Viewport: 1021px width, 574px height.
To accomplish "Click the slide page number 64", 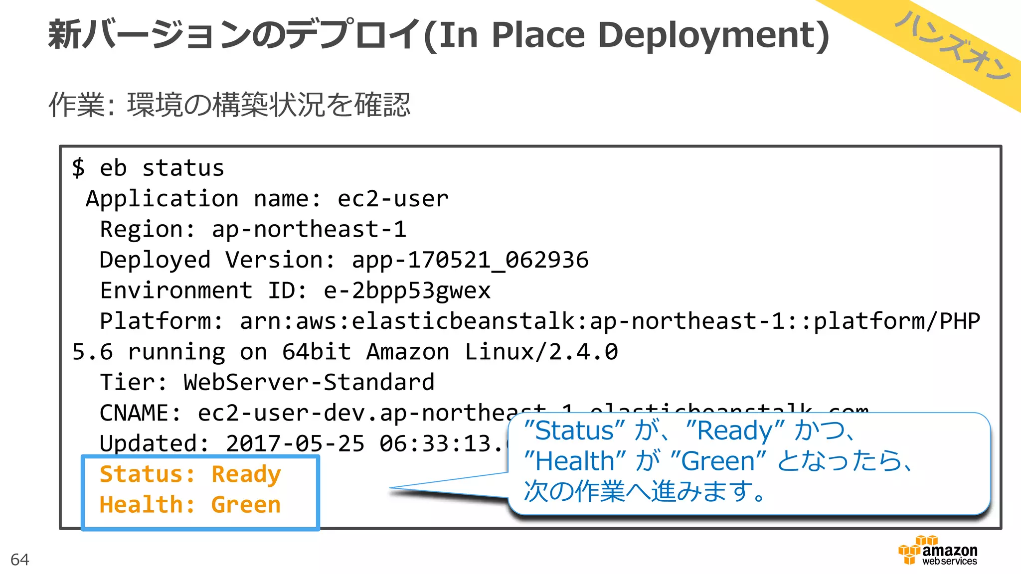I will tap(20, 560).
